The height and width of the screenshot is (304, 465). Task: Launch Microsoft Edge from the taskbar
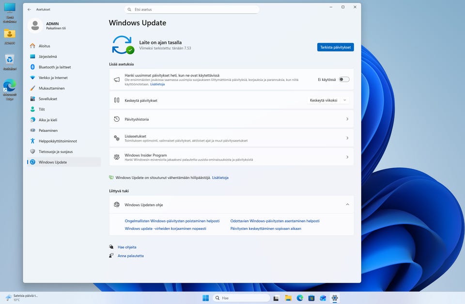click(300, 298)
